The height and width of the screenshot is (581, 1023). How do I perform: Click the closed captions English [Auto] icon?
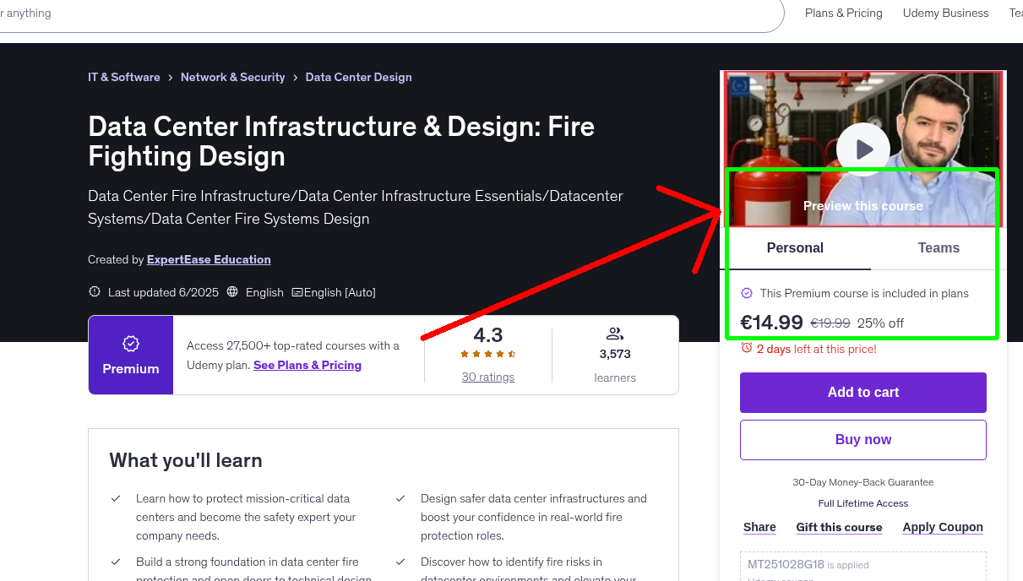pos(297,291)
